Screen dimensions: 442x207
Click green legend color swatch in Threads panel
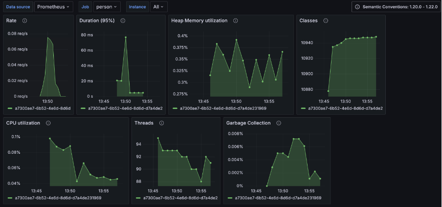pos(138,198)
